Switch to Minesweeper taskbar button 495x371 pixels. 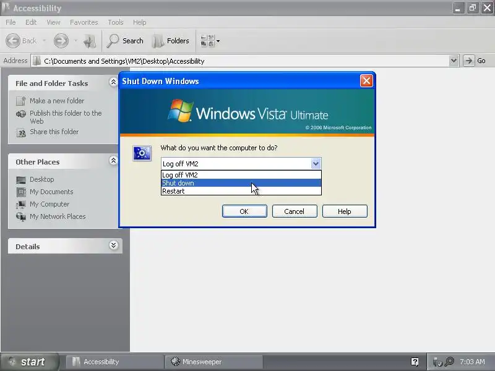coord(213,362)
